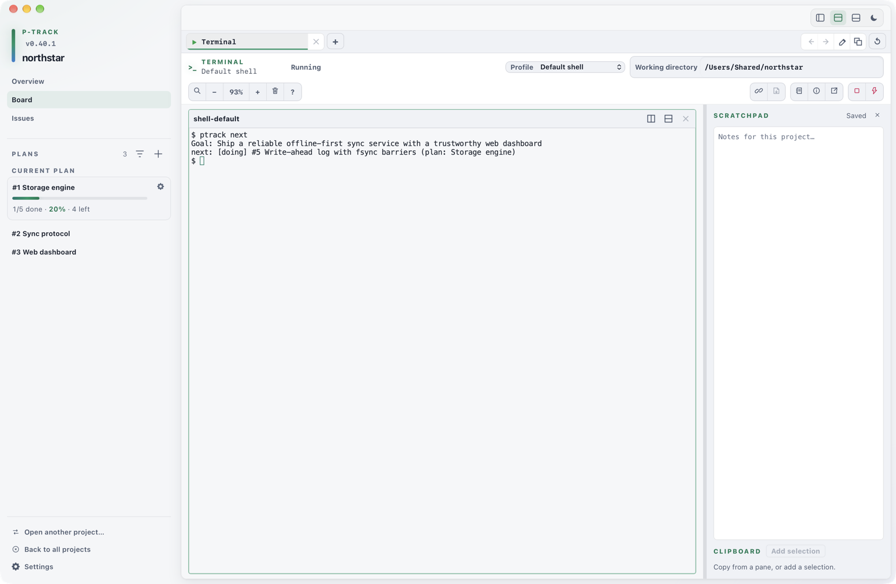Click the red lightning bolt kill icon
The width and height of the screenshot is (896, 584).
[875, 91]
